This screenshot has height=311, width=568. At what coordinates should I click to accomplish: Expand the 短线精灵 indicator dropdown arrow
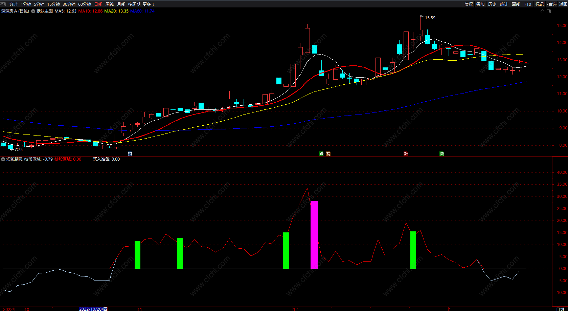3,159
